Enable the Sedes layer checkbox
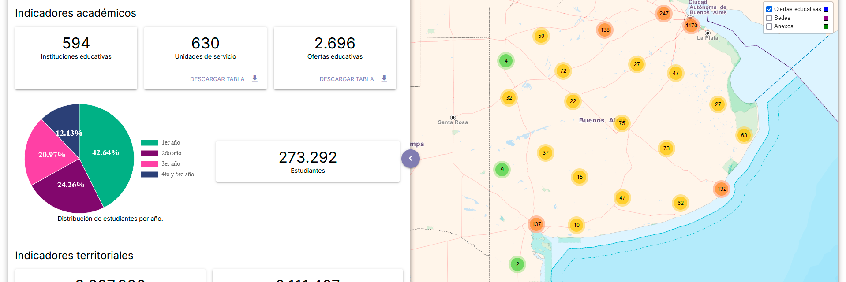Image resolution: width=846 pixels, height=282 pixels. [769, 18]
